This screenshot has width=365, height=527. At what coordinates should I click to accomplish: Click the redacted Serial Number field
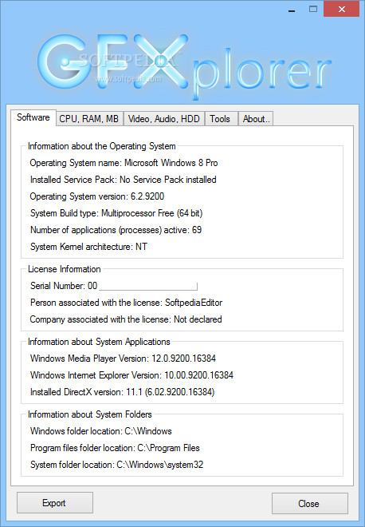[x=148, y=286]
